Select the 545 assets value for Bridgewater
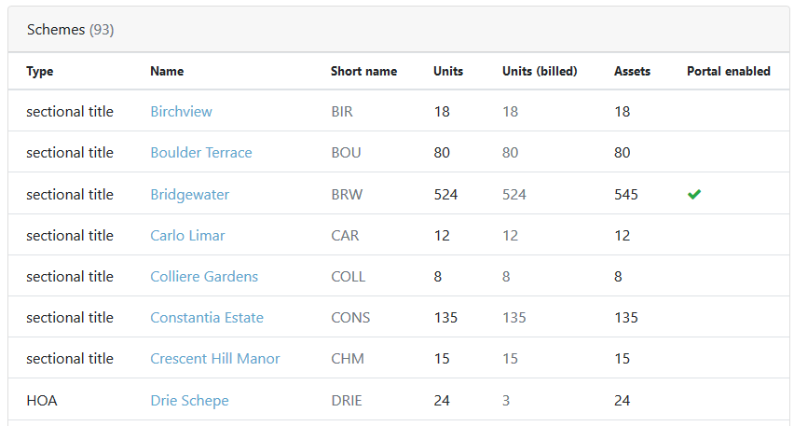The width and height of the screenshot is (794, 426). tap(626, 195)
